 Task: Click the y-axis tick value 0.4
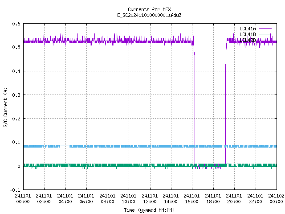(16, 71)
